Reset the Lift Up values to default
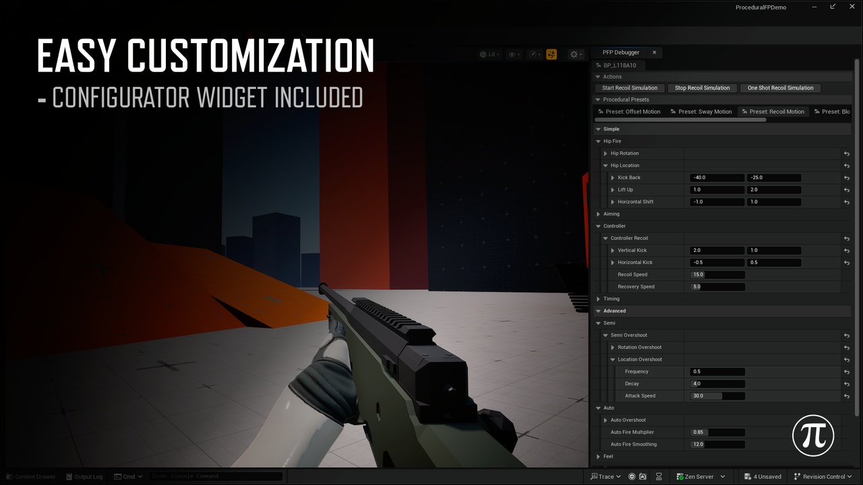Image resolution: width=863 pixels, height=485 pixels. click(847, 190)
